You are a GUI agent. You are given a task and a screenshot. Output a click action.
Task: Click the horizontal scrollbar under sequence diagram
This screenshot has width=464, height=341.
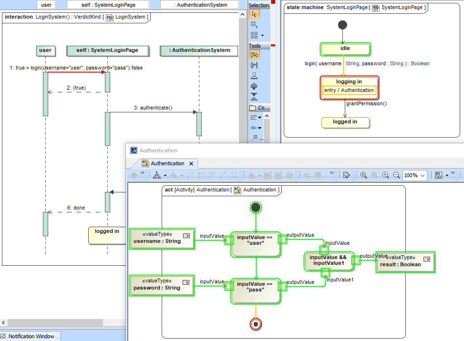(x=52, y=322)
